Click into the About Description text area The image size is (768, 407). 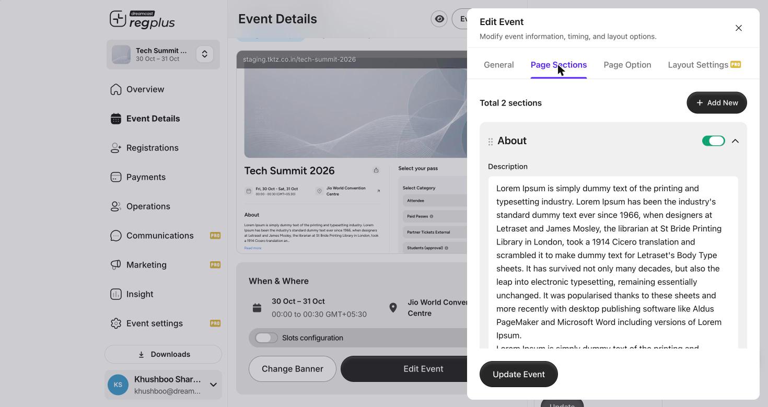(613, 262)
